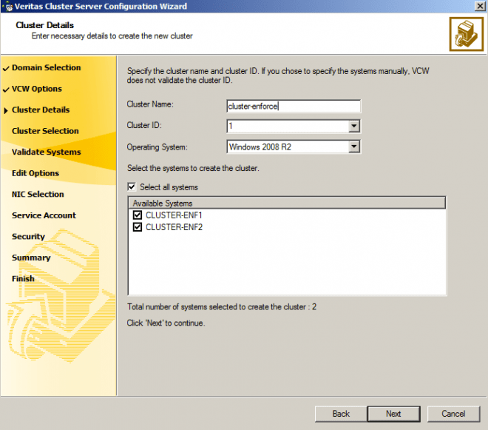Uncheck the CLUSTER-ENF1 system checkbox

[138, 215]
